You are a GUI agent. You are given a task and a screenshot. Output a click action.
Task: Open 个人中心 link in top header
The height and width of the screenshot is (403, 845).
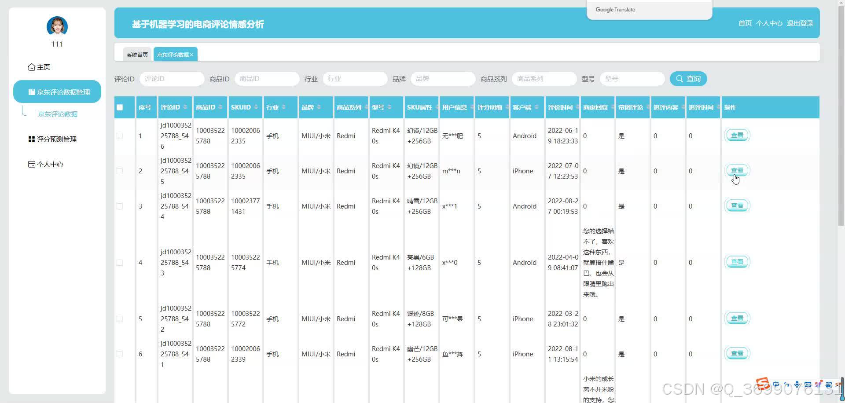coord(769,23)
